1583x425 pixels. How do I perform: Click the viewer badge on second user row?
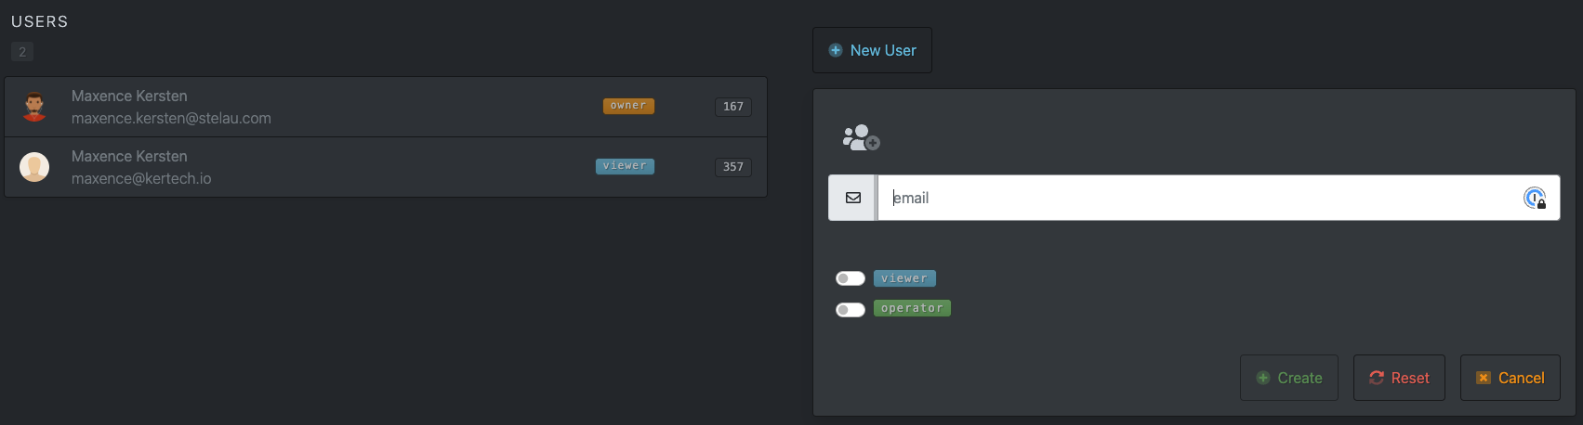[625, 166]
